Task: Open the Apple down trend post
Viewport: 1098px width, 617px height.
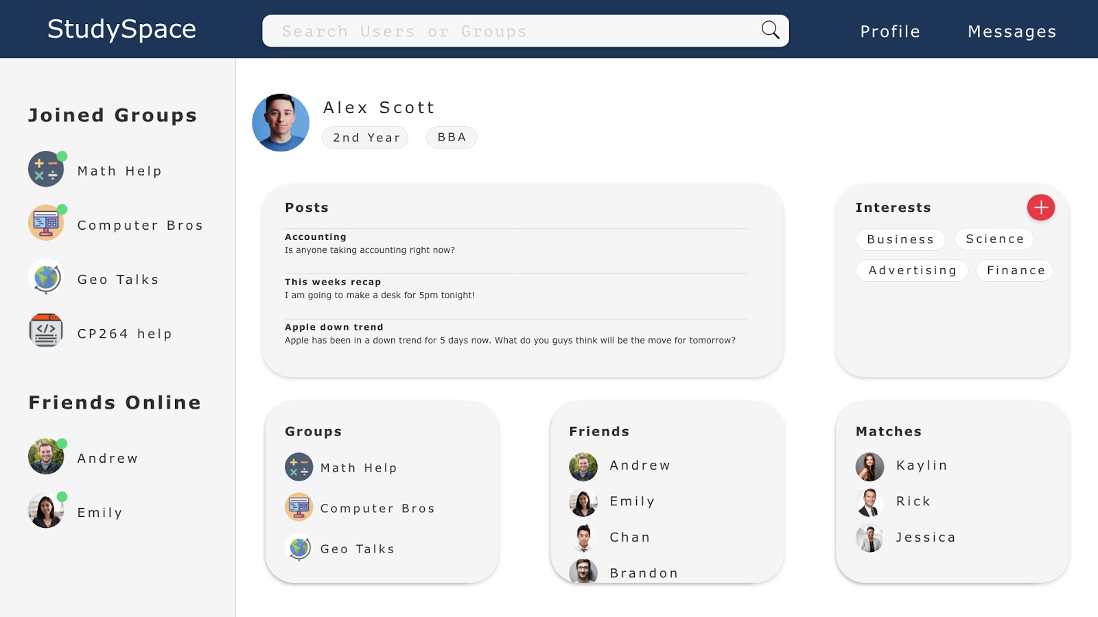Action: tap(515, 334)
